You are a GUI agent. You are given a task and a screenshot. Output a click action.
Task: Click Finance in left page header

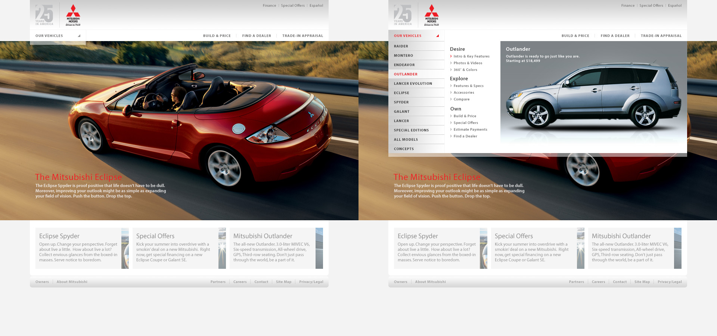(x=269, y=6)
